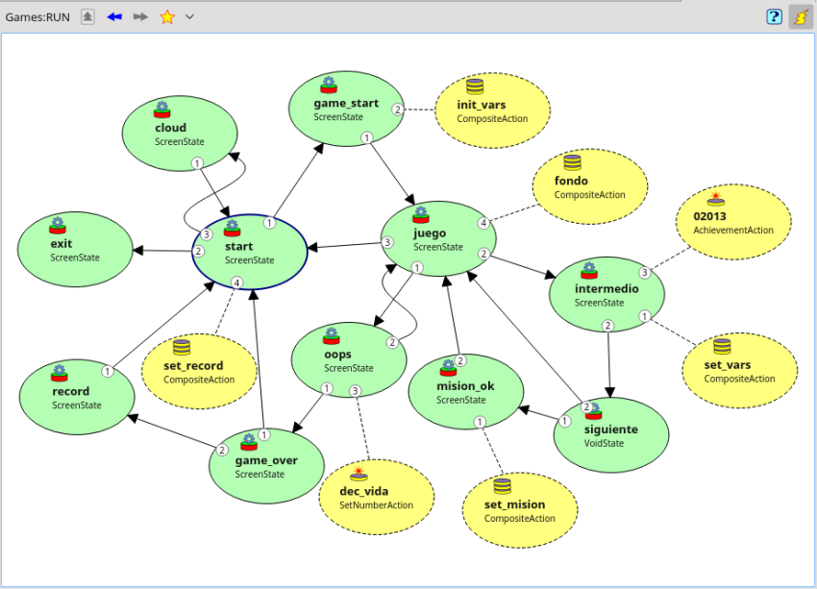Click the init_vars database icon

(x=474, y=87)
